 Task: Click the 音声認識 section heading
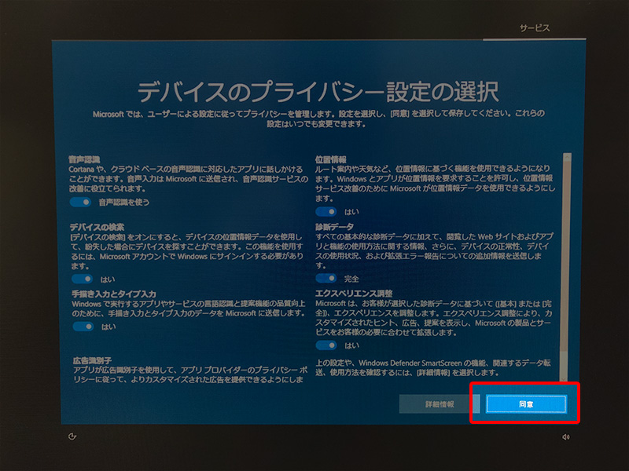pyautogui.click(x=84, y=159)
